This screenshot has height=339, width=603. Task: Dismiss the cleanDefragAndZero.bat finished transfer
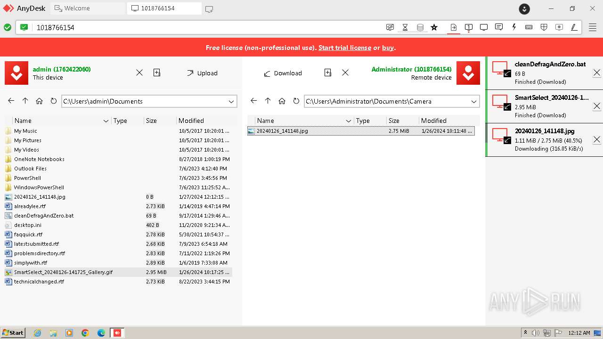tap(596, 73)
